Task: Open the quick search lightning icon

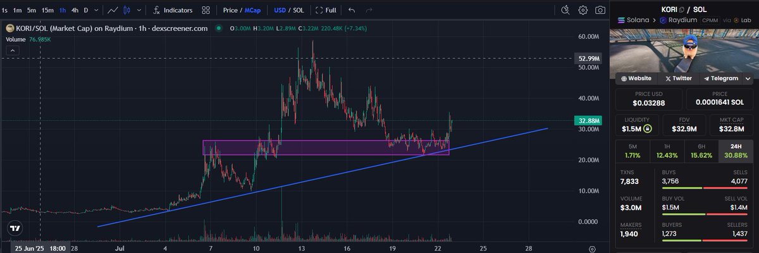Action: (x=565, y=10)
